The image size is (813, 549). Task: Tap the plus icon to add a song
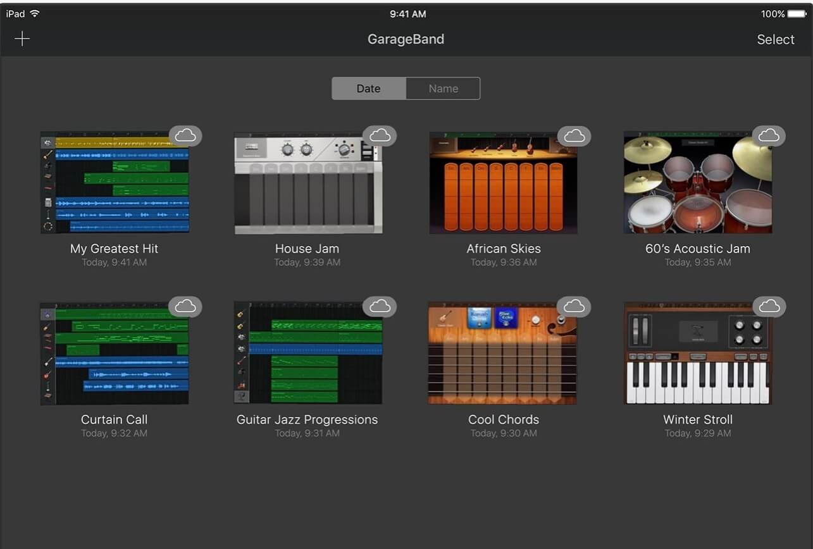tap(22, 39)
